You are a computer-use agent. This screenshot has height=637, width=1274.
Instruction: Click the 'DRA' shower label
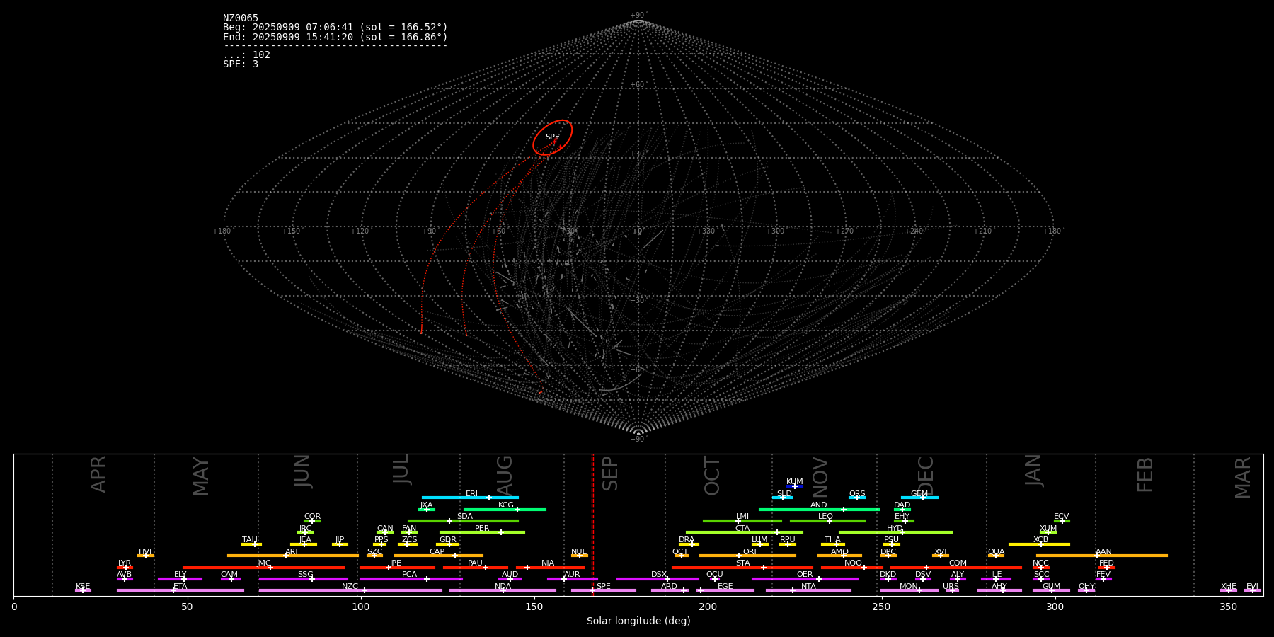click(687, 540)
